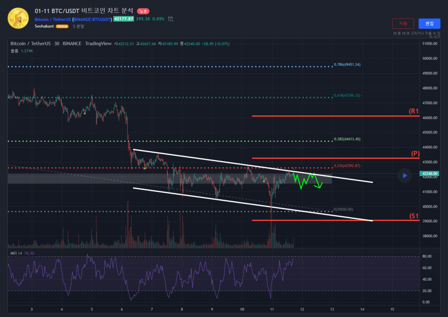Click the volume (볼륨) indicator label
Screen dimensions: 448x317
pos(14,51)
